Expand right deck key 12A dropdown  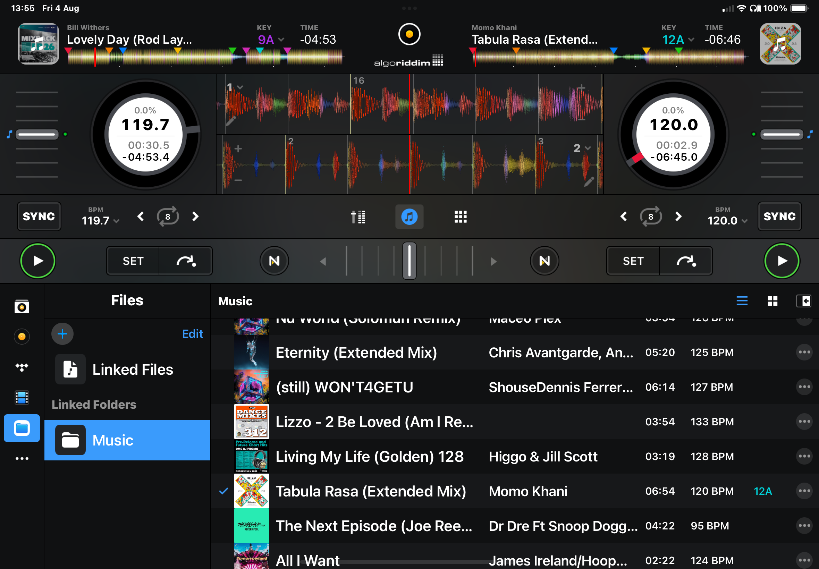tap(677, 40)
